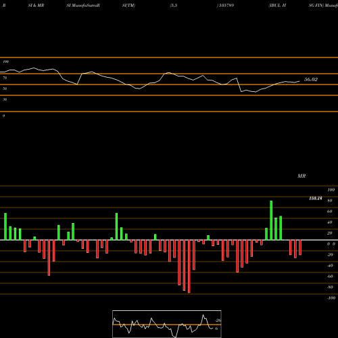The width and height of the screenshot is (338, 338).
Task: Click the MR axis label -100
Action: [x=331, y=298]
